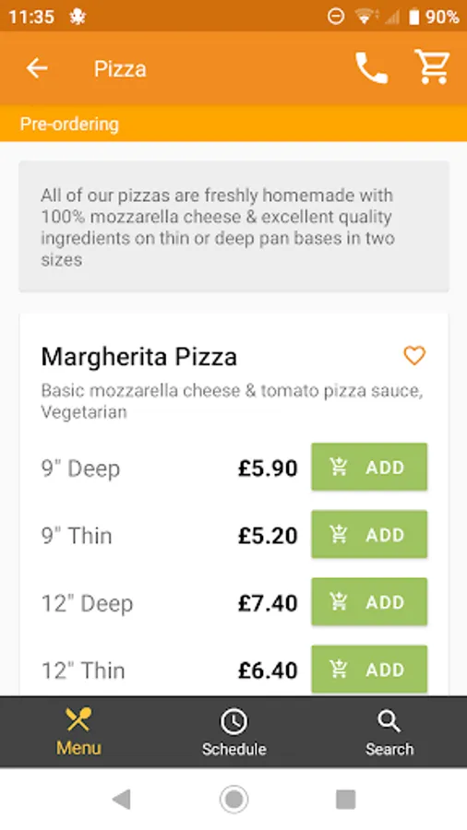467x830 pixels.
Task: Add 12" Thin pizza for £6.40
Action: coord(369,670)
